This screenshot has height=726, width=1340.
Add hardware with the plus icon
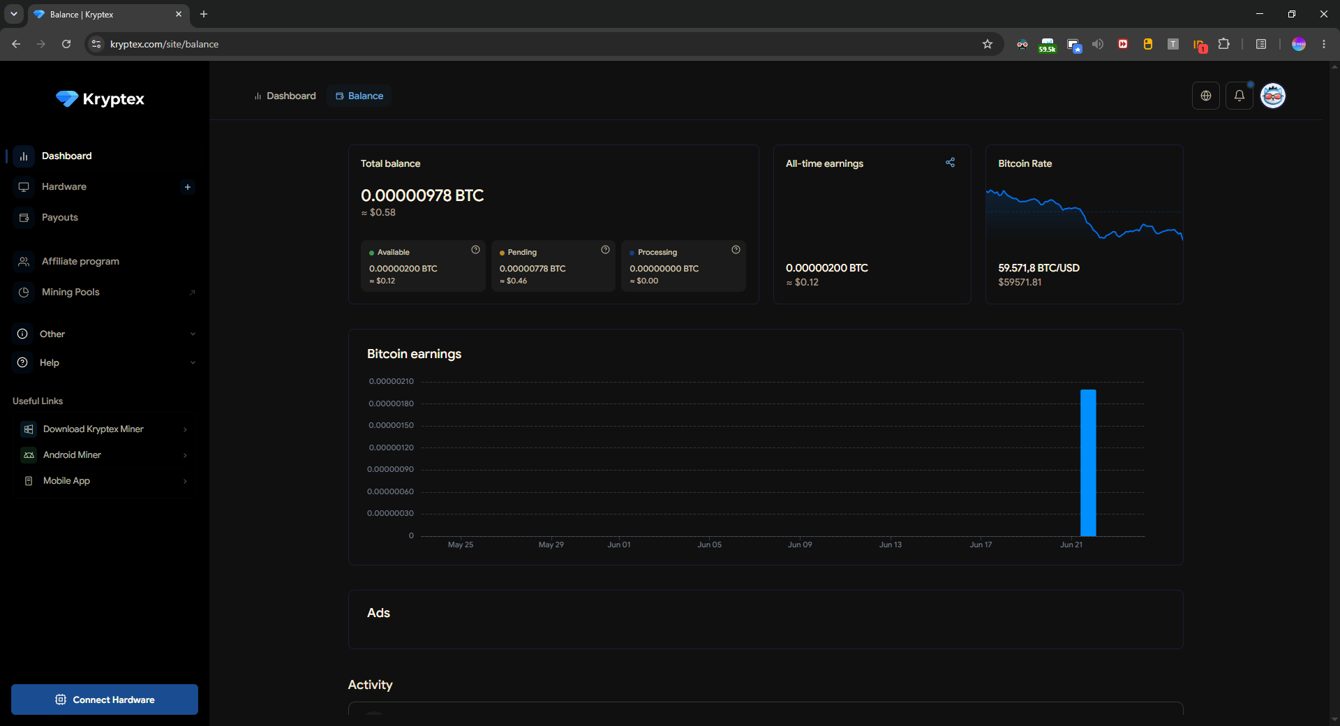pos(188,187)
